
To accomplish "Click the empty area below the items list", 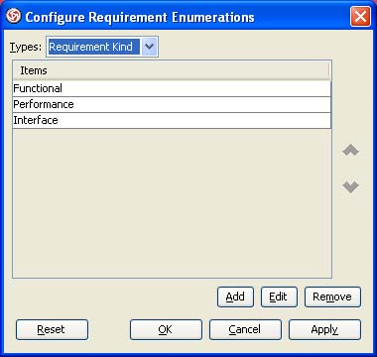I will (x=172, y=203).
